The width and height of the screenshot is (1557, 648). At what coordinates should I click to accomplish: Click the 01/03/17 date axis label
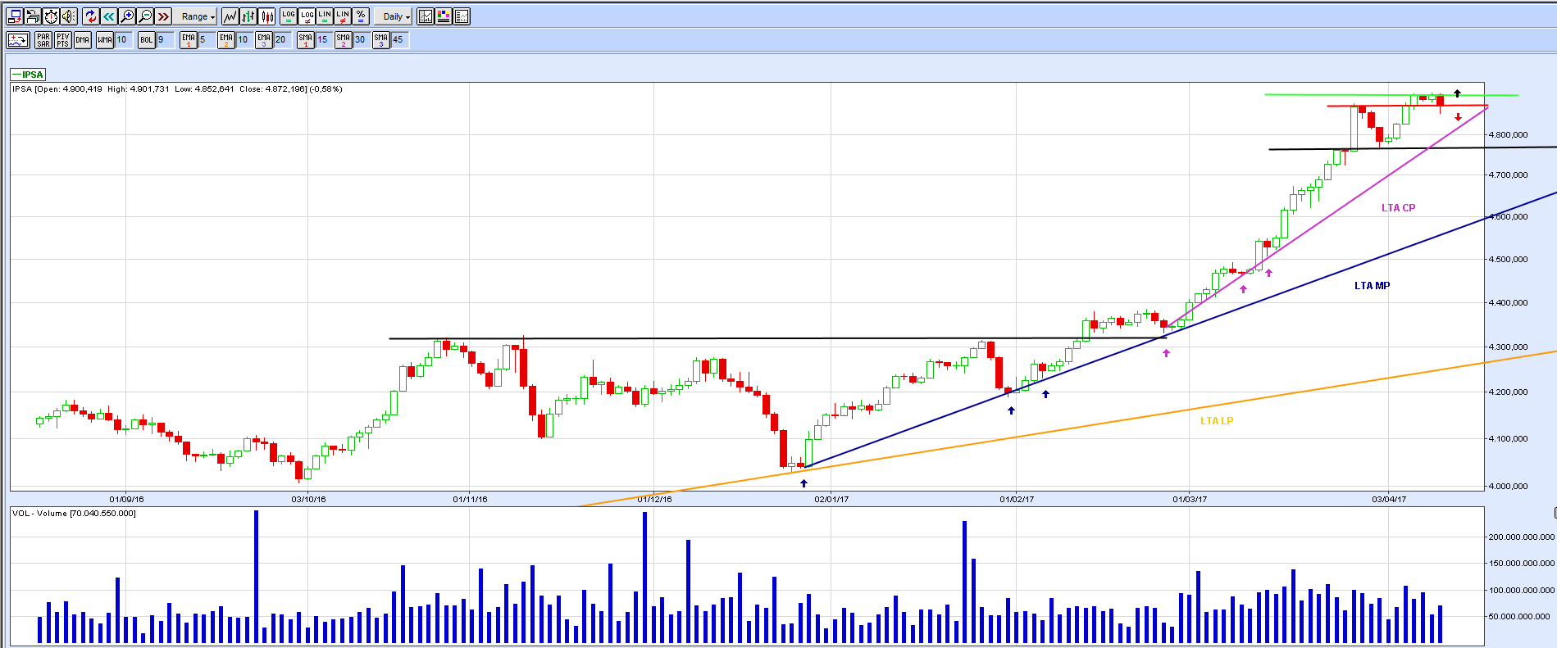pos(1190,499)
